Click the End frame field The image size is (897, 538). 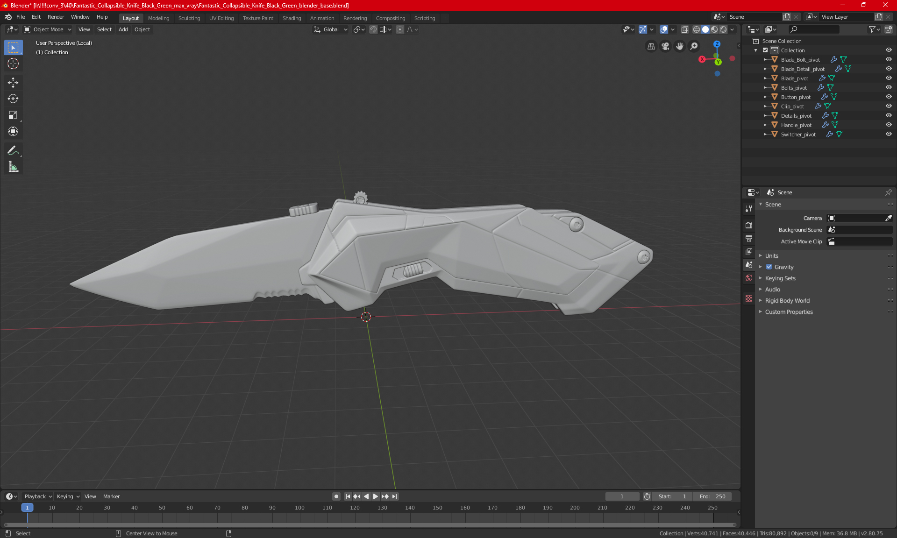pyautogui.click(x=712, y=496)
